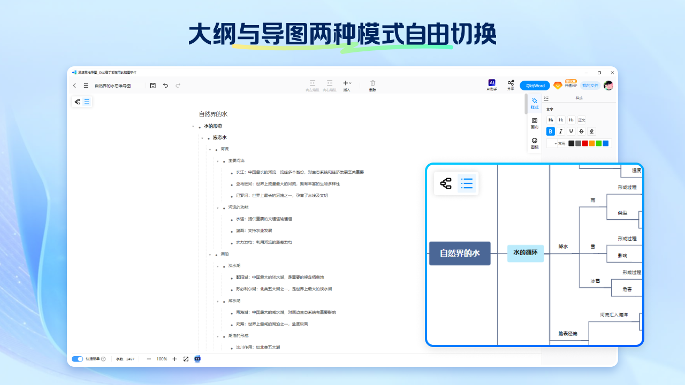Toggle the quick menu switch
This screenshot has height=385, width=685.
pyautogui.click(x=77, y=359)
